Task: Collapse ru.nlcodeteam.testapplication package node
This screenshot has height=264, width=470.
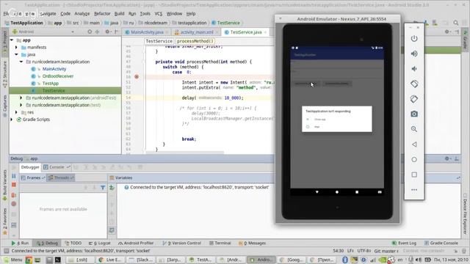Action: pyautogui.click(x=21, y=62)
